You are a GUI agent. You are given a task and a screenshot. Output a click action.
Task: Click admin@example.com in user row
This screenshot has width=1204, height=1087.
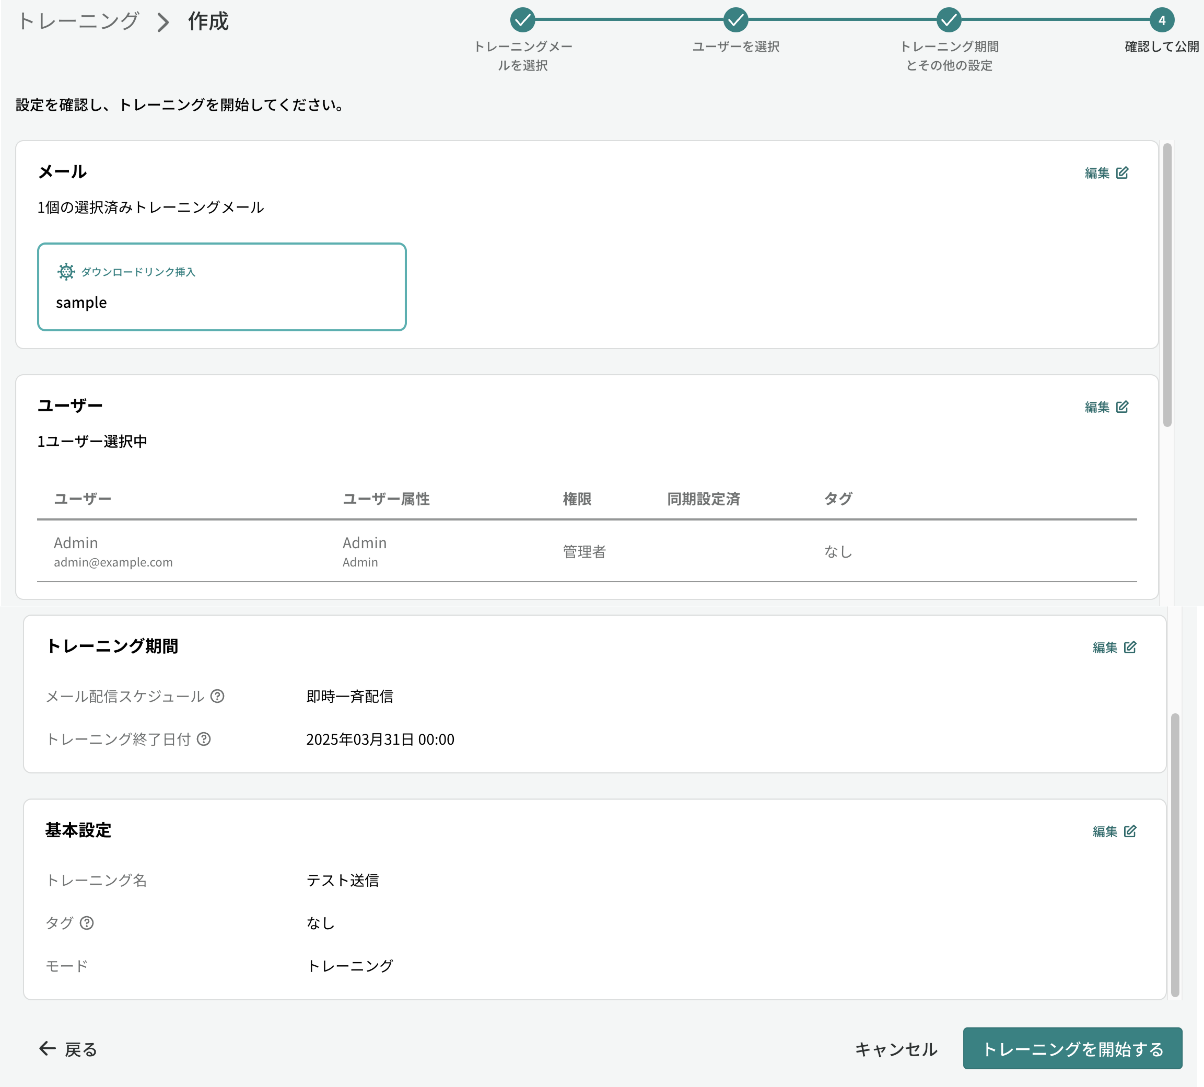[113, 562]
